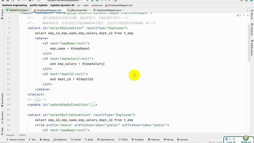Collapse the empSalary if block
Viewport: 254px width, 143px height.
19,59
